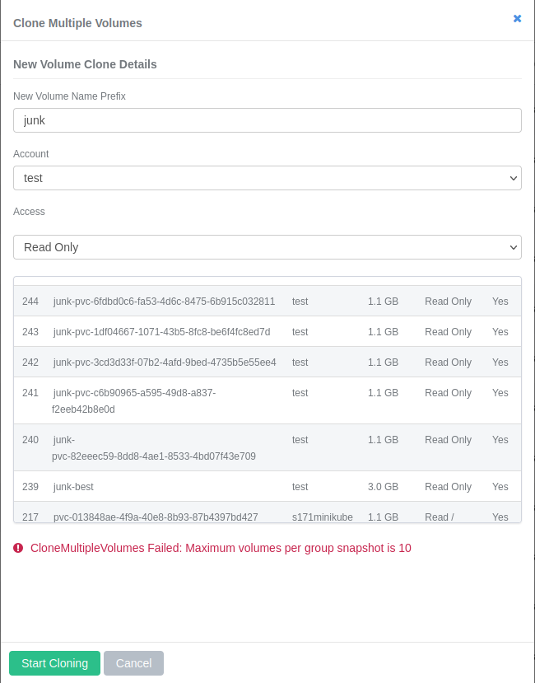
Task: Click the New Volume Name Prefix field
Action: click(267, 120)
